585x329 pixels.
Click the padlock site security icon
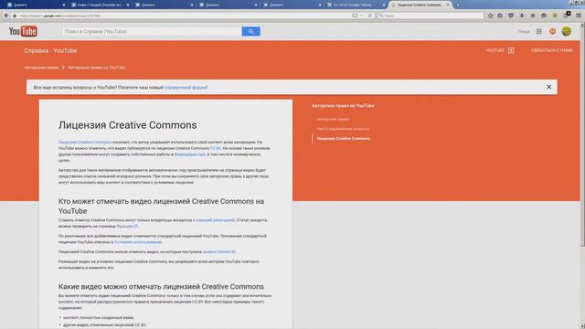(15, 16)
